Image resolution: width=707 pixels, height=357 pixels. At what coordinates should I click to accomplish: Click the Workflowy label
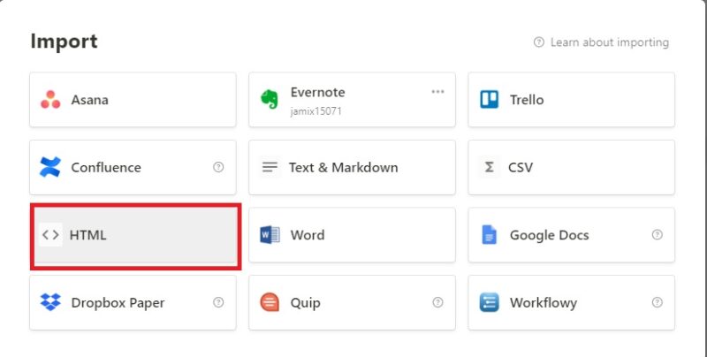pyautogui.click(x=544, y=302)
